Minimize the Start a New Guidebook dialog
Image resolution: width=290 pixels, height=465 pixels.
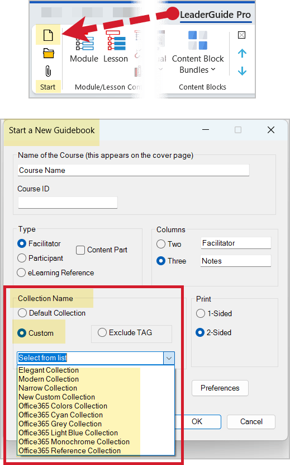pos(206,130)
